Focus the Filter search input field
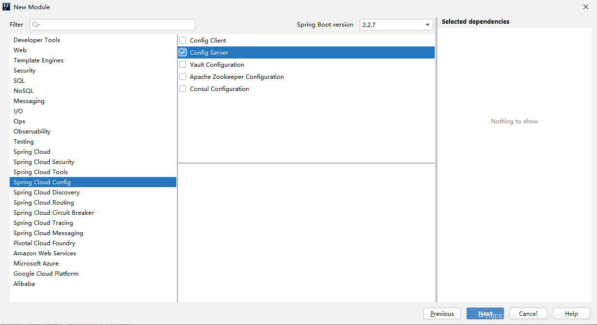This screenshot has height=325, width=597. (112, 25)
